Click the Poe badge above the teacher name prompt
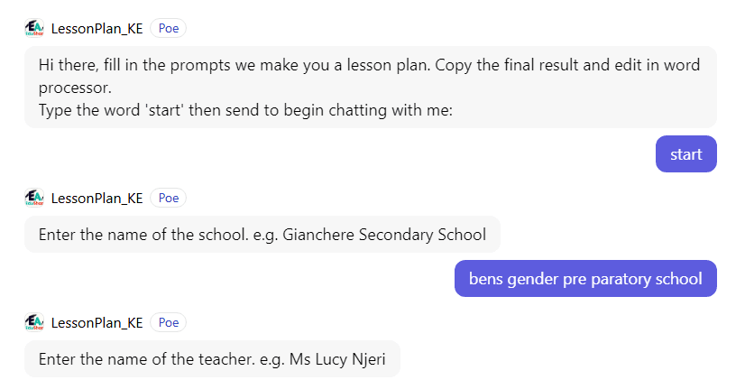Screen dimensions: 745x380 (168, 322)
